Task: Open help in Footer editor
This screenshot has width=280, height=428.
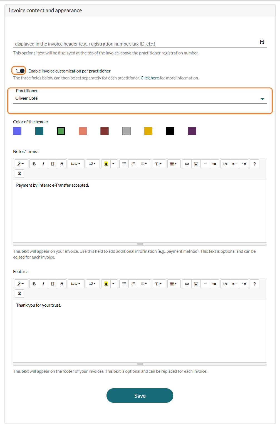Action: pyautogui.click(x=254, y=284)
